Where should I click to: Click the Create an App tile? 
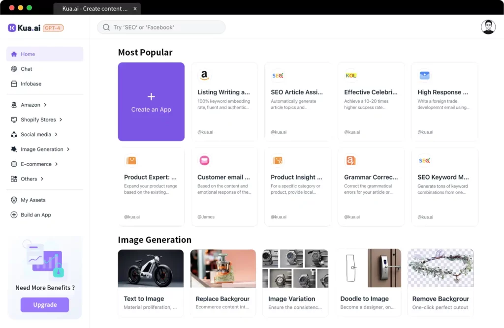click(x=151, y=102)
